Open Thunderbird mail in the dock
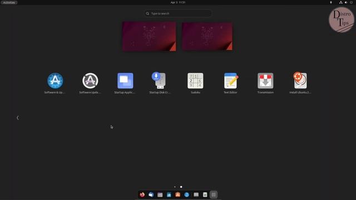Image resolution: width=356 pixels, height=200 pixels. (151, 194)
